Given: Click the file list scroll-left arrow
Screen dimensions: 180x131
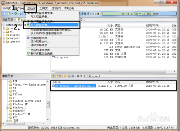Looking at the screenshot, I should coord(53,72).
